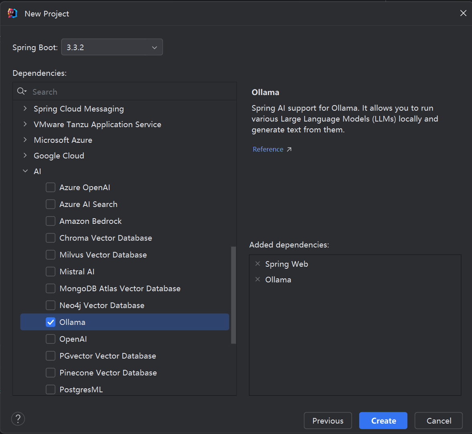Open the Spring Boot version dropdown
Image resolution: width=472 pixels, height=434 pixels.
[112, 47]
